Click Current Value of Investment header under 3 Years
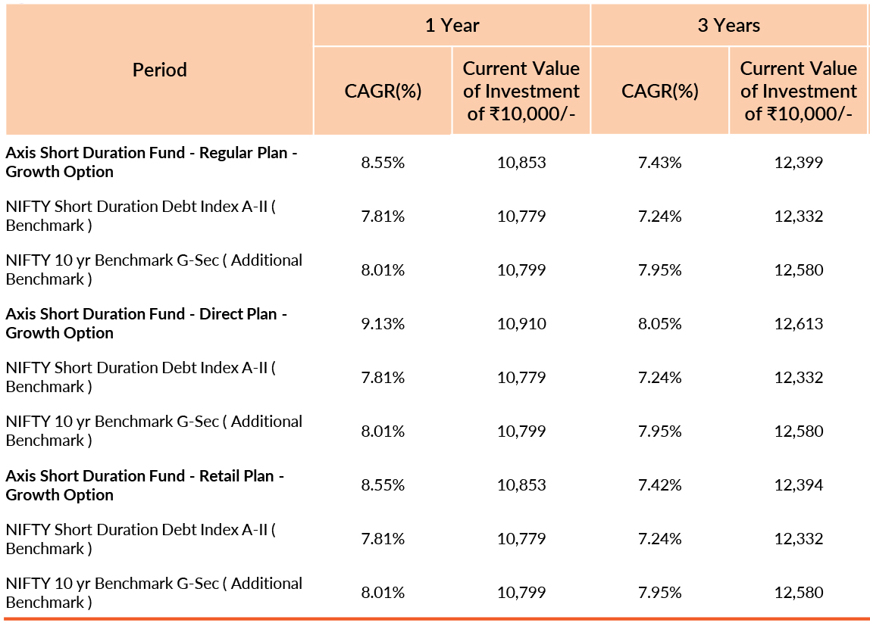 pos(798,91)
